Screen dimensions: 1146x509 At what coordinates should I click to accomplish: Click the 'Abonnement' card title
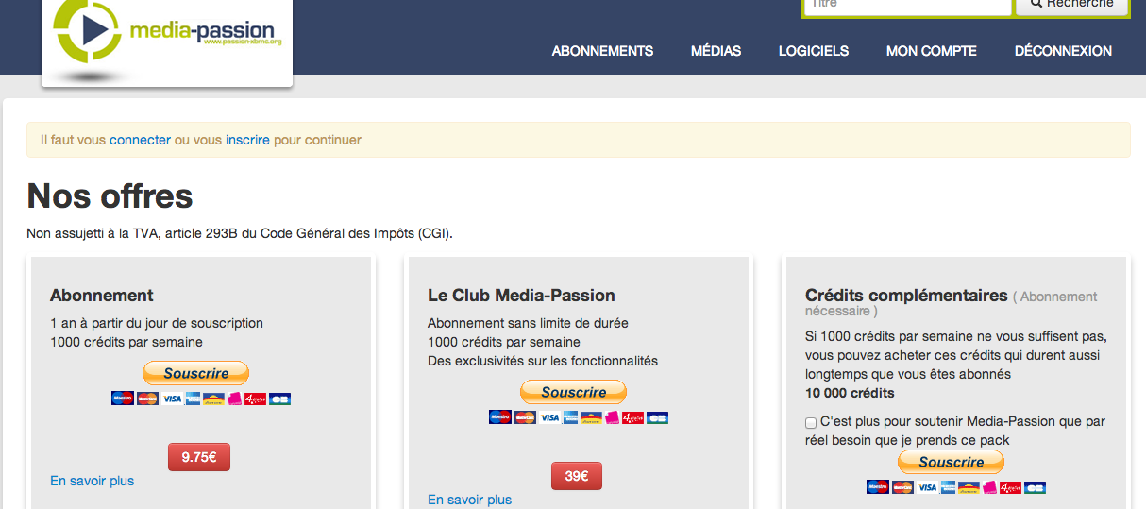click(x=102, y=296)
